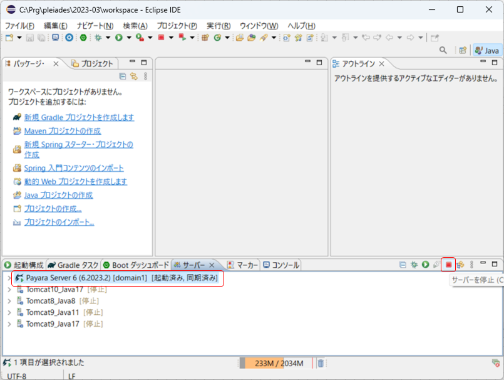Click the Run Garbage Collector trash icon
Image resolution: width=504 pixels, height=380 pixels.
coord(321,363)
